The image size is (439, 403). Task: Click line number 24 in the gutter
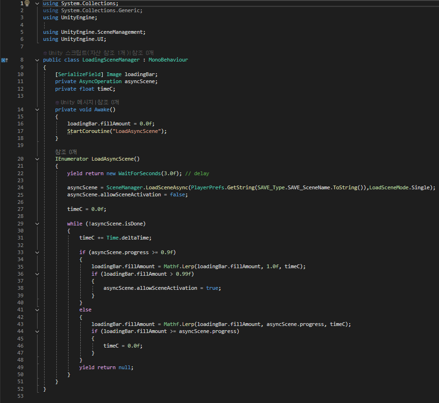[21, 187]
